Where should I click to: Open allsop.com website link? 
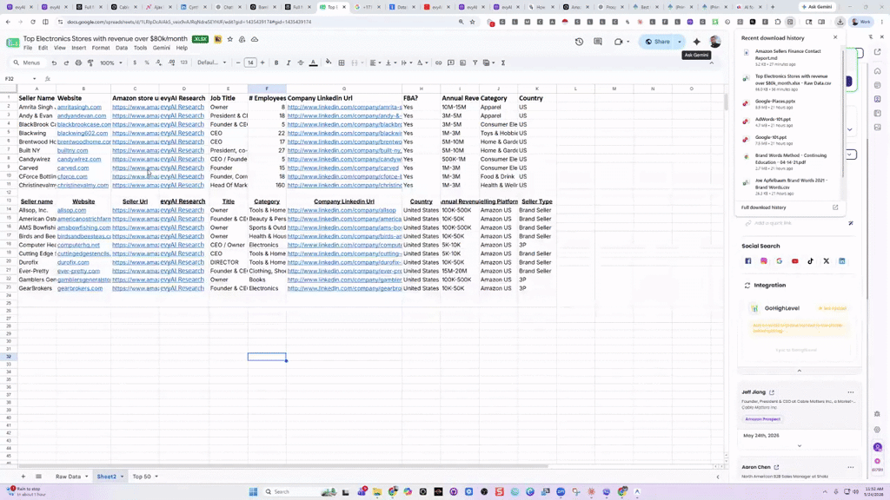(71, 210)
